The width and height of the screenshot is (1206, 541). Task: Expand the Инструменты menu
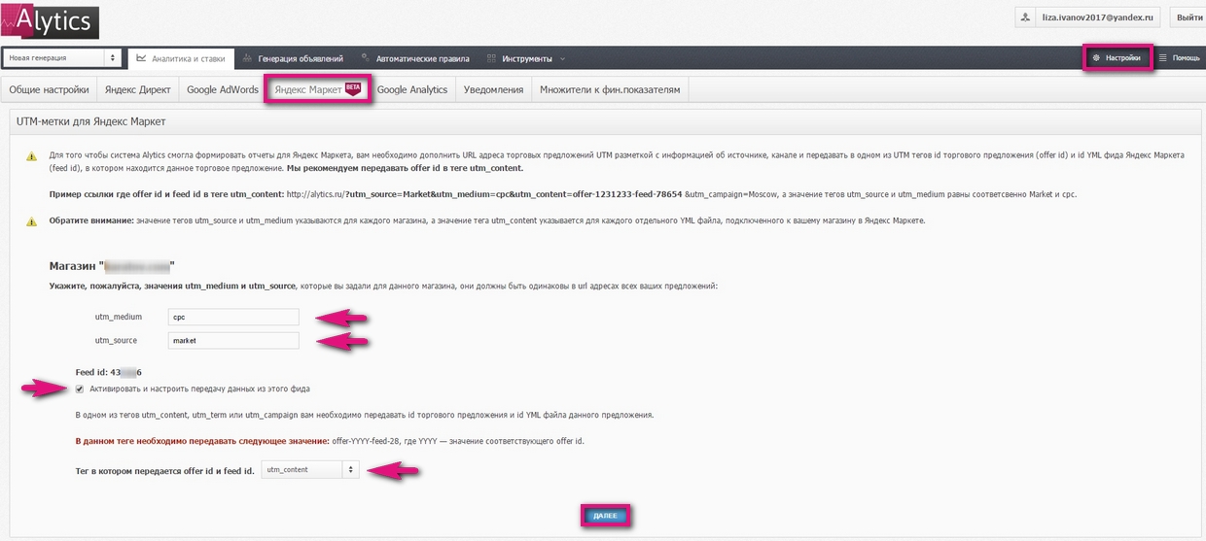[x=525, y=58]
